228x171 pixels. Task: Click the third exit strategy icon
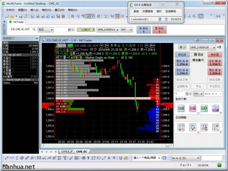(x=204, y=128)
